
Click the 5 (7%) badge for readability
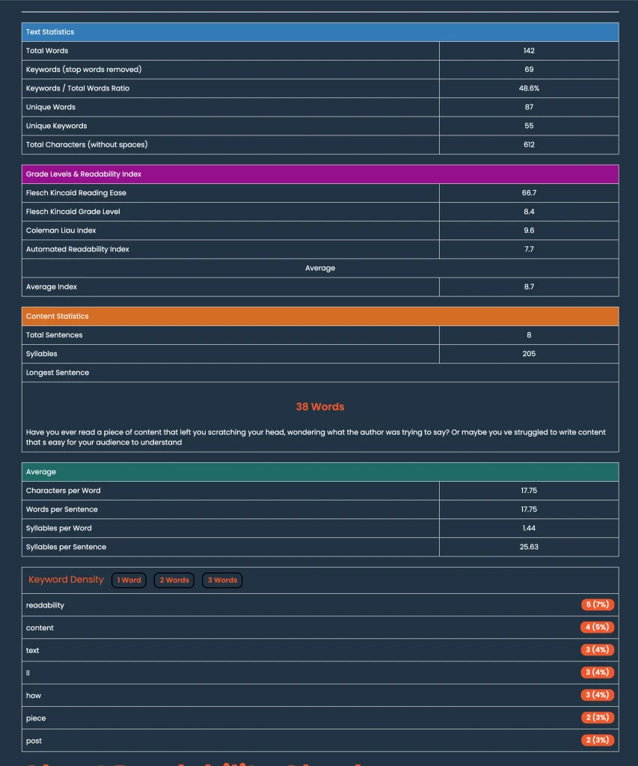click(x=597, y=604)
